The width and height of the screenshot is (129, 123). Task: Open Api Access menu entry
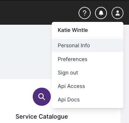point(88,86)
